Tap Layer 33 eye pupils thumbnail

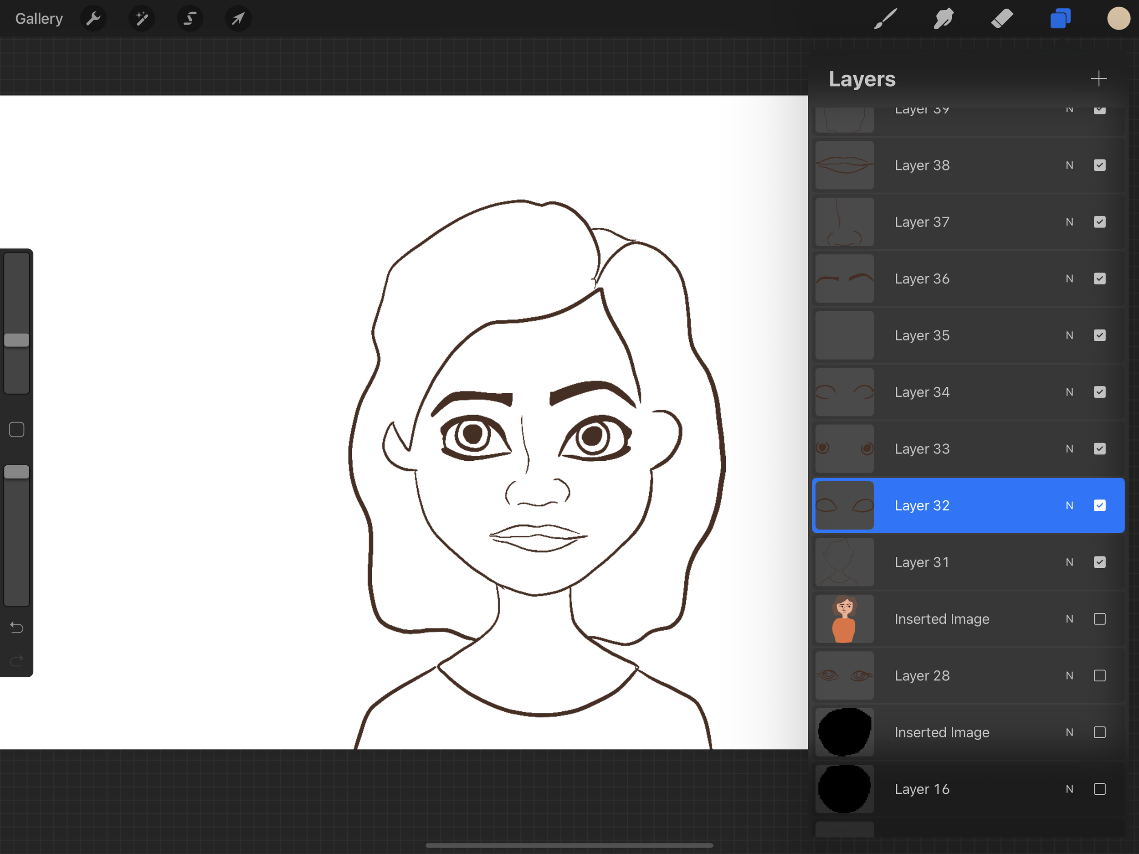click(x=845, y=448)
